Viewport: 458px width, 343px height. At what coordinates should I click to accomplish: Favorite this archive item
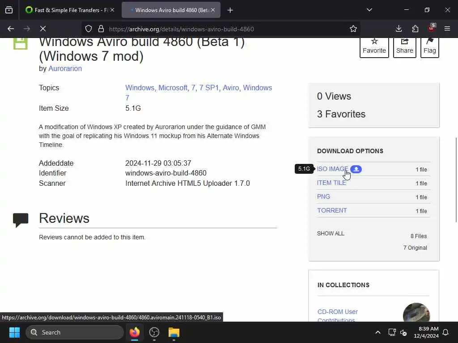[x=374, y=46]
